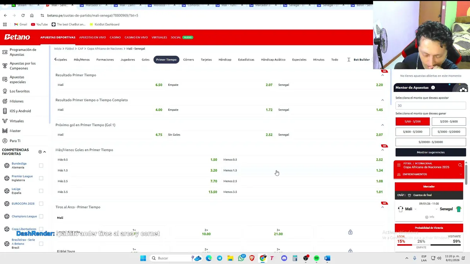Reload the page in the browser
470x264 pixels.
[23, 15]
